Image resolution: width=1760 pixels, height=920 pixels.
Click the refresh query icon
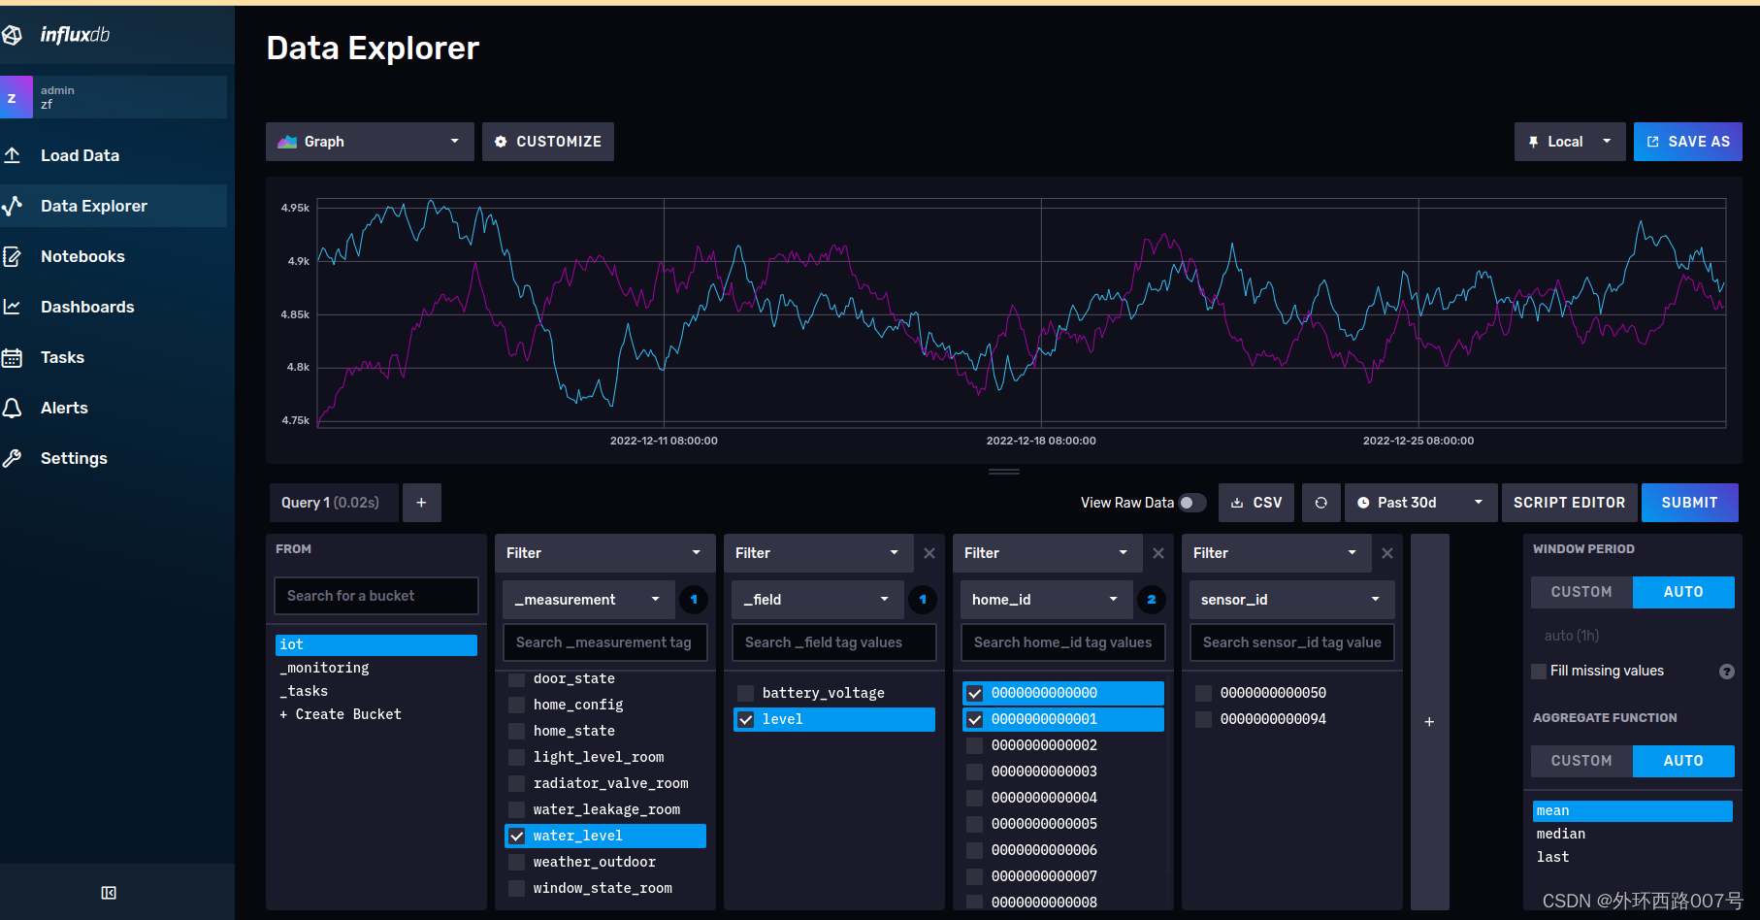[1320, 503]
